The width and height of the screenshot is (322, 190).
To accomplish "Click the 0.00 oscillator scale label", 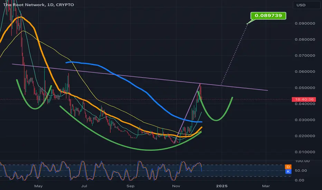I will 300,180.
